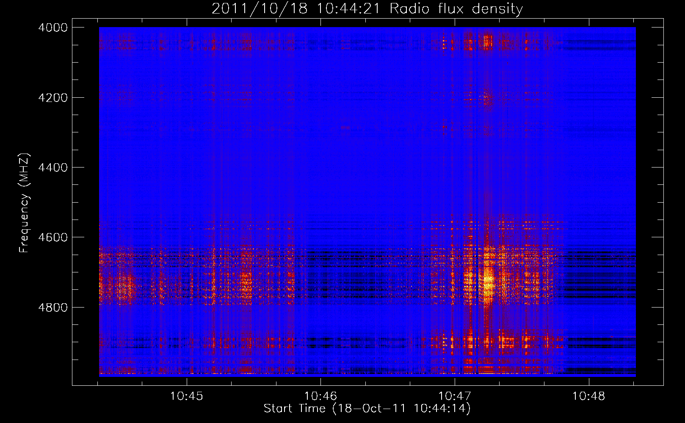Viewport: 685px width, 423px height.
Task: Select the 4400 frequency tick label
Action: (x=53, y=168)
